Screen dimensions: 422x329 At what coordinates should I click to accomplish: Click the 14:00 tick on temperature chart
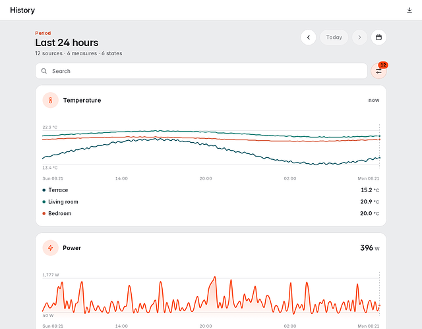(121, 178)
